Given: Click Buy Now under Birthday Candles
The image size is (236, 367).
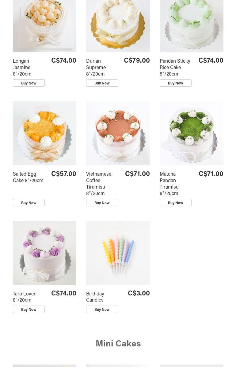Looking at the screenshot, I should [x=102, y=309].
